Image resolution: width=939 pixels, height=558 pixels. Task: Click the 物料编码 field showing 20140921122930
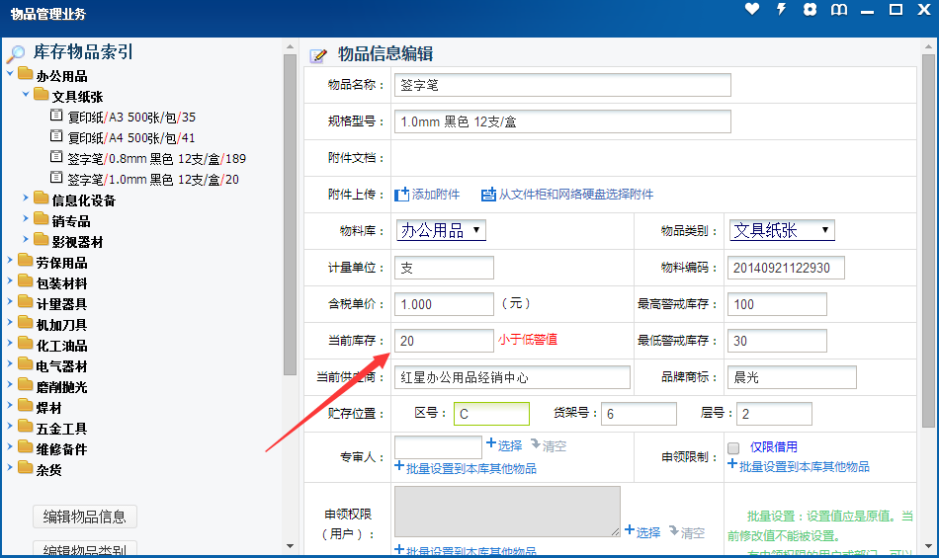click(786, 268)
